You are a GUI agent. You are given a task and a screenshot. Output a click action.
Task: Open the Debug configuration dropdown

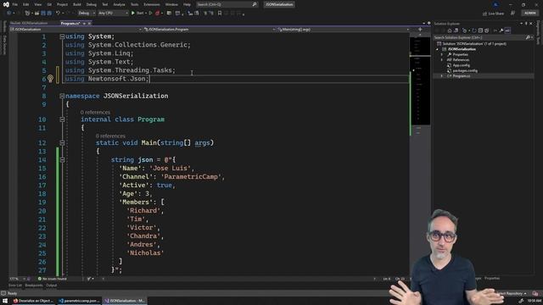pos(87,14)
